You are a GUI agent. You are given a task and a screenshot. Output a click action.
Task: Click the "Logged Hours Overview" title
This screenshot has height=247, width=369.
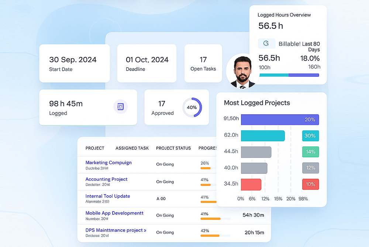284,15
